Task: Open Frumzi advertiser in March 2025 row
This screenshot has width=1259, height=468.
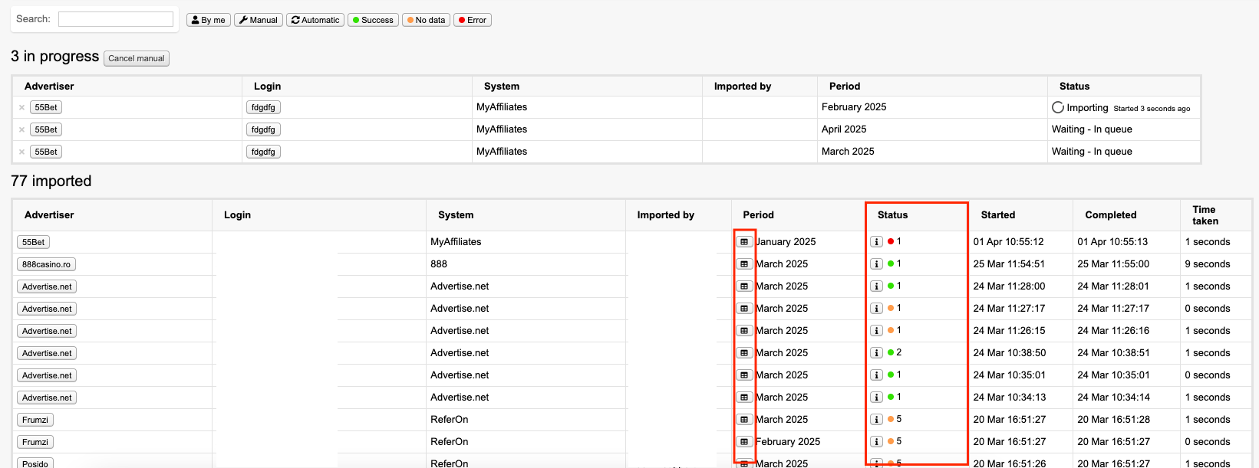Action: coord(35,420)
